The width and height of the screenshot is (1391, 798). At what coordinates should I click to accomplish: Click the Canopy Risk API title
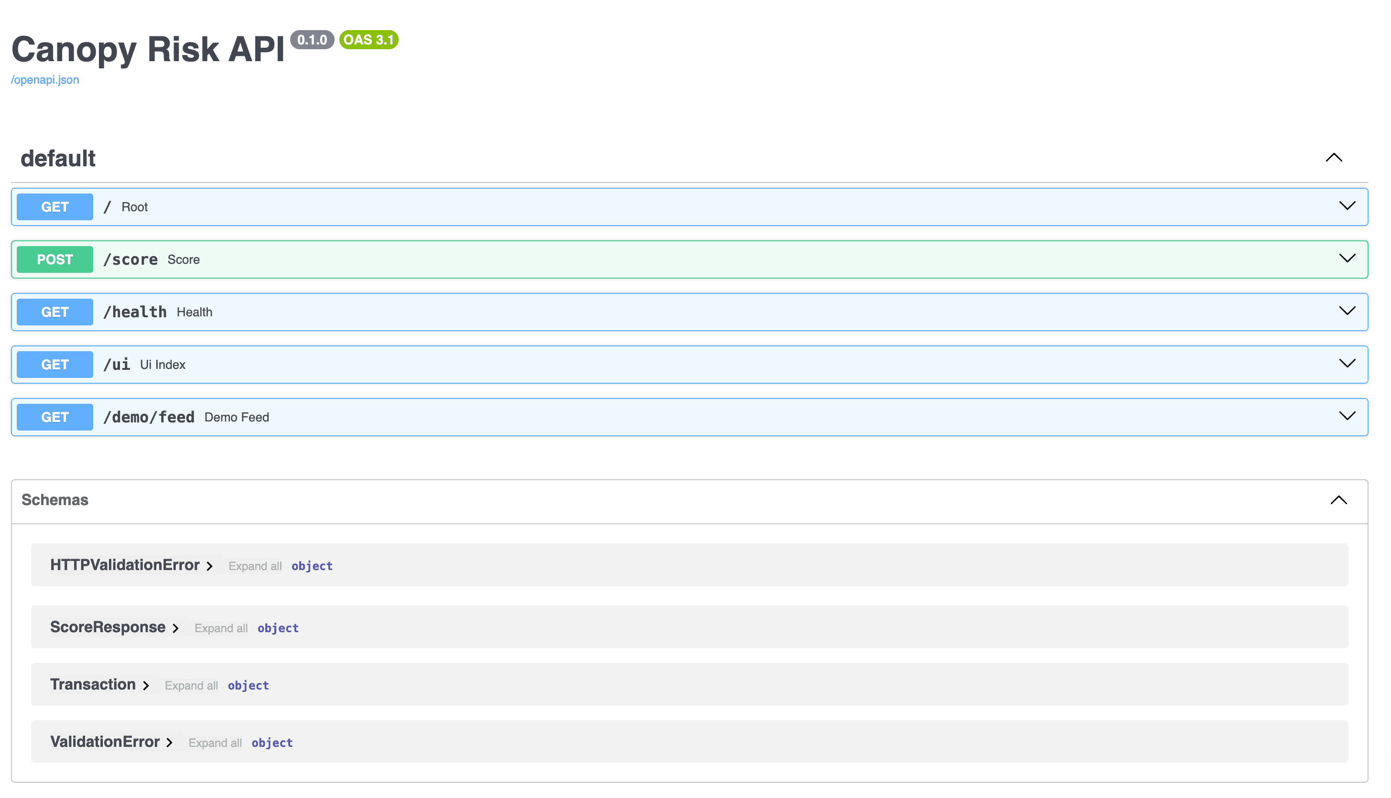[148, 49]
